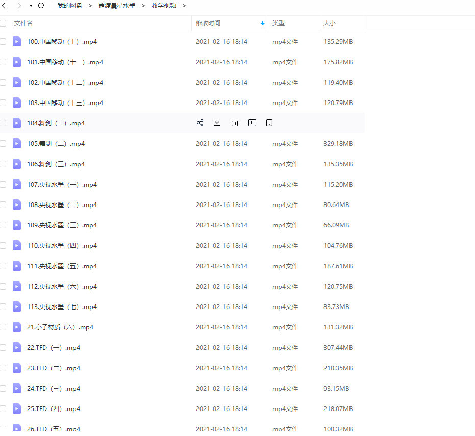
Task: Open the navigation history dropdown arrow
Action: pos(31,6)
